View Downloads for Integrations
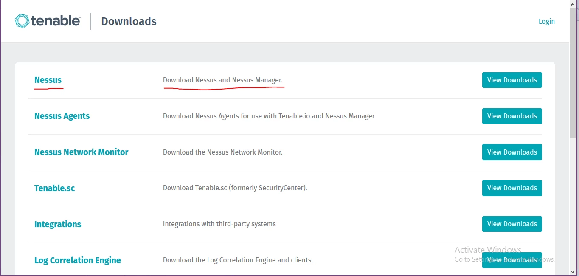579x276 pixels. [512, 224]
